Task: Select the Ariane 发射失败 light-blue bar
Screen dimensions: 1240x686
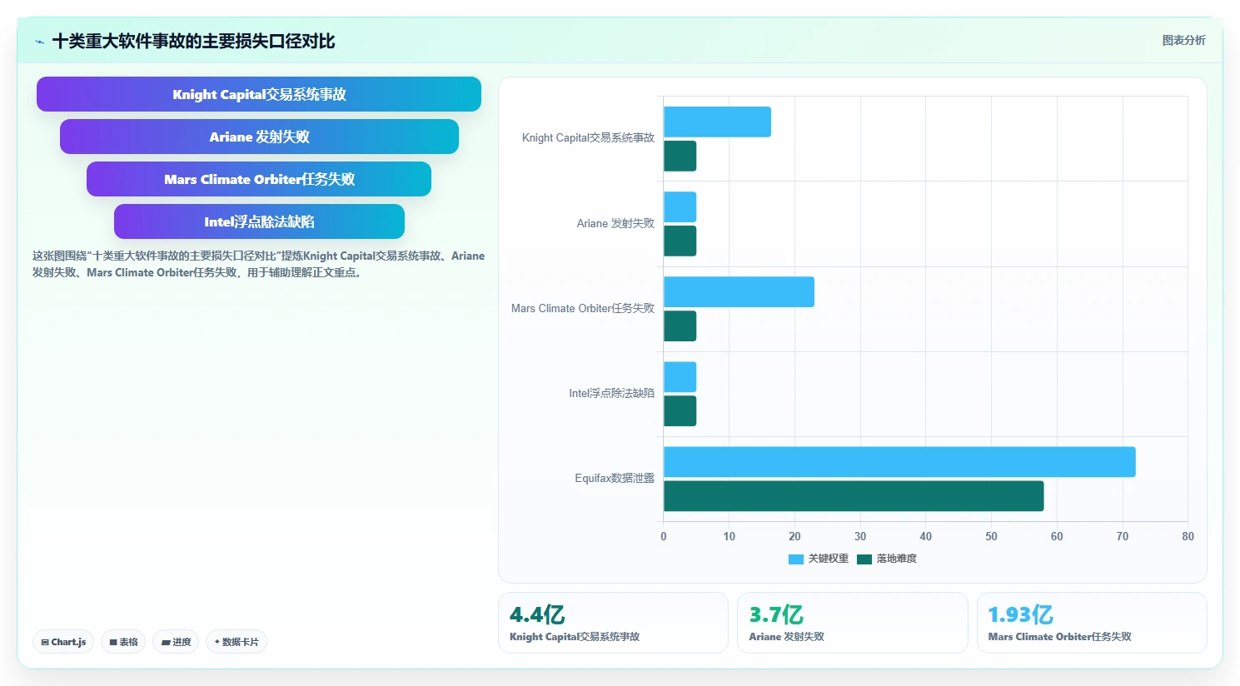Action: pos(680,206)
